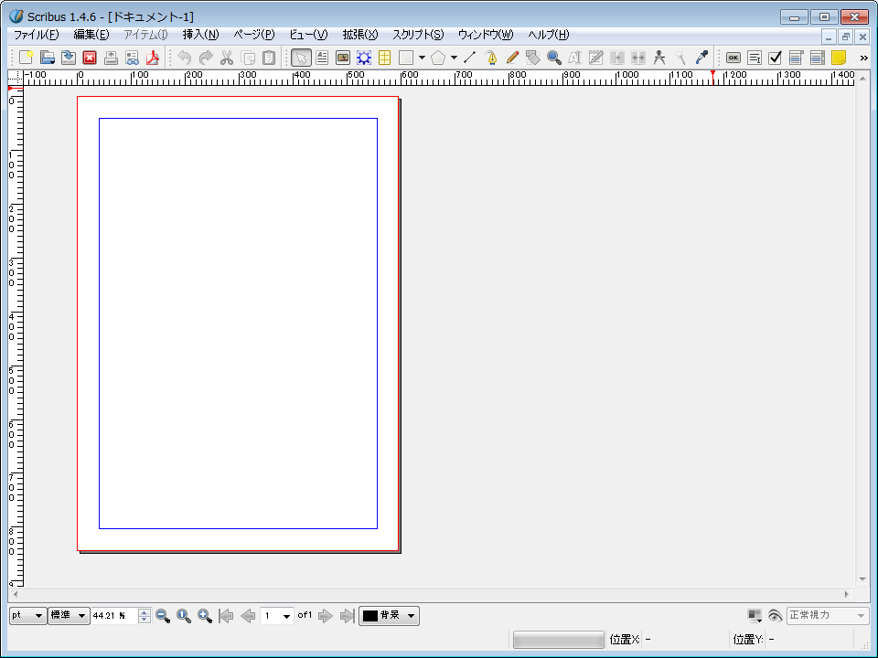
Task: Open the pt unit dropdown
Action: [28, 615]
